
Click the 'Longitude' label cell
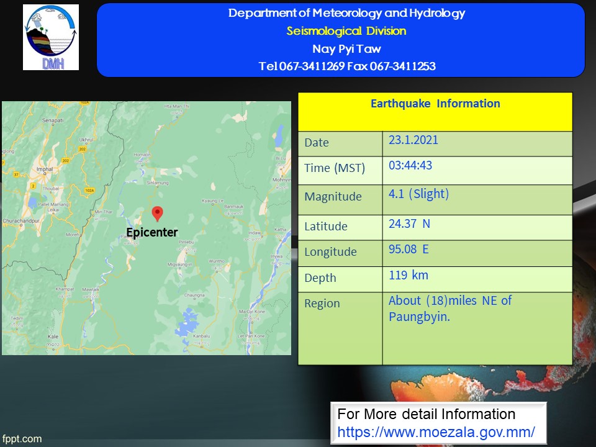[340, 253]
